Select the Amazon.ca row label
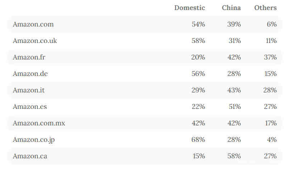Viewport: 290px width, 173px height. [30, 156]
